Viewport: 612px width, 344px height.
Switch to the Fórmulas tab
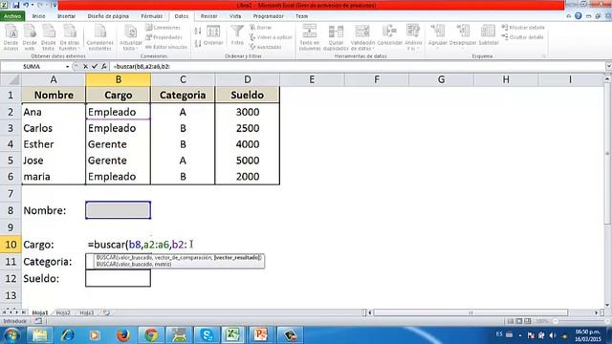tap(151, 16)
